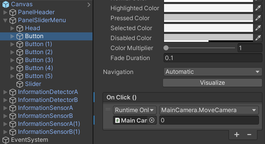Open the Canvas prefab arrow chevron

click(x=89, y=4)
